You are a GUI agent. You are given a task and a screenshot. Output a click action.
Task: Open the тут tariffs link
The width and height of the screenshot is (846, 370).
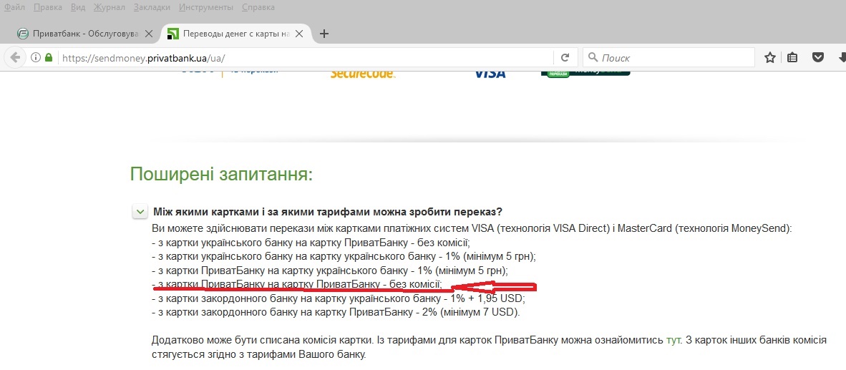(674, 340)
